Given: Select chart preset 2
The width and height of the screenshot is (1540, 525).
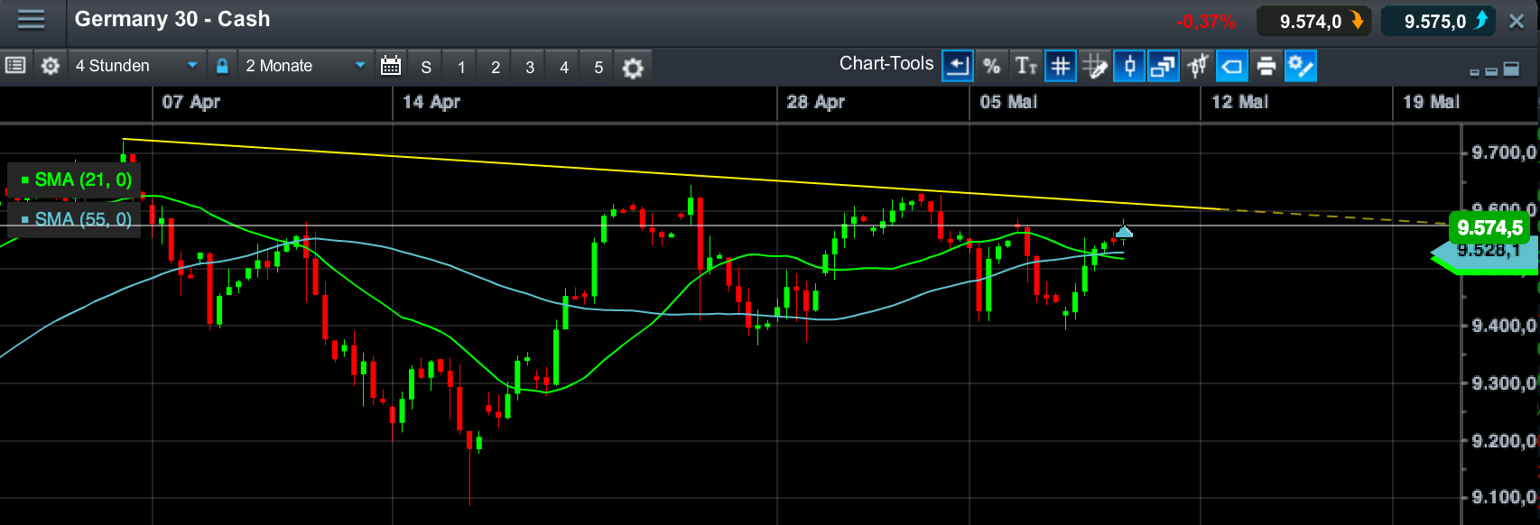Looking at the screenshot, I should pos(496,67).
